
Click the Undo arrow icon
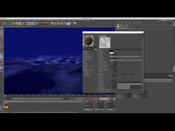click(x=2, y=23)
